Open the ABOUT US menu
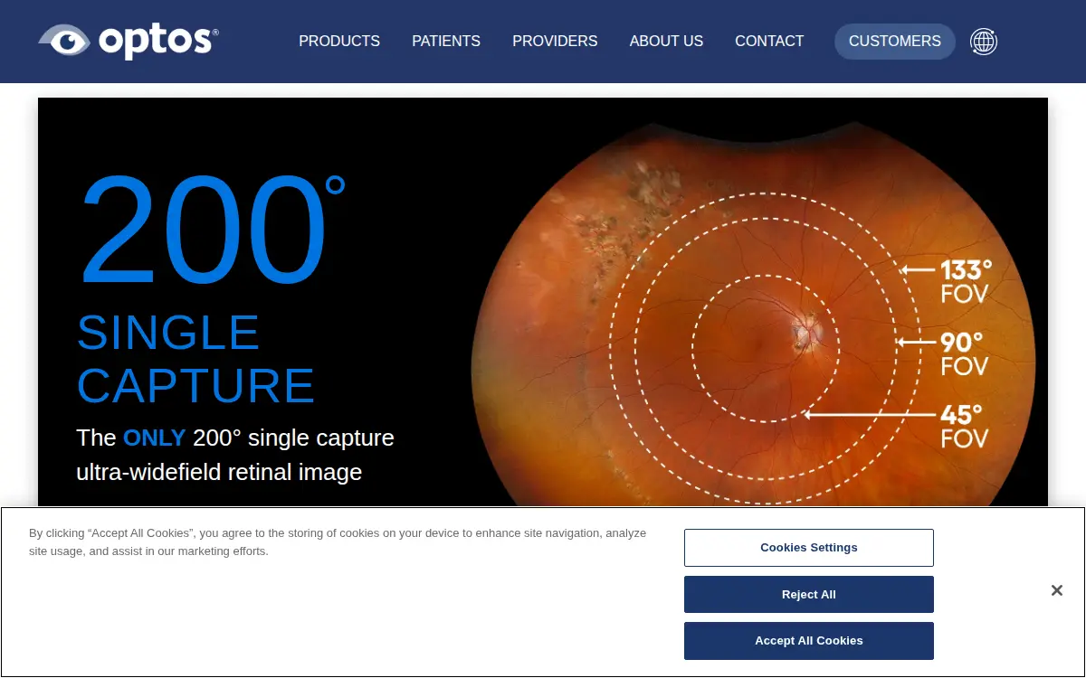The image size is (1086, 678). click(666, 42)
